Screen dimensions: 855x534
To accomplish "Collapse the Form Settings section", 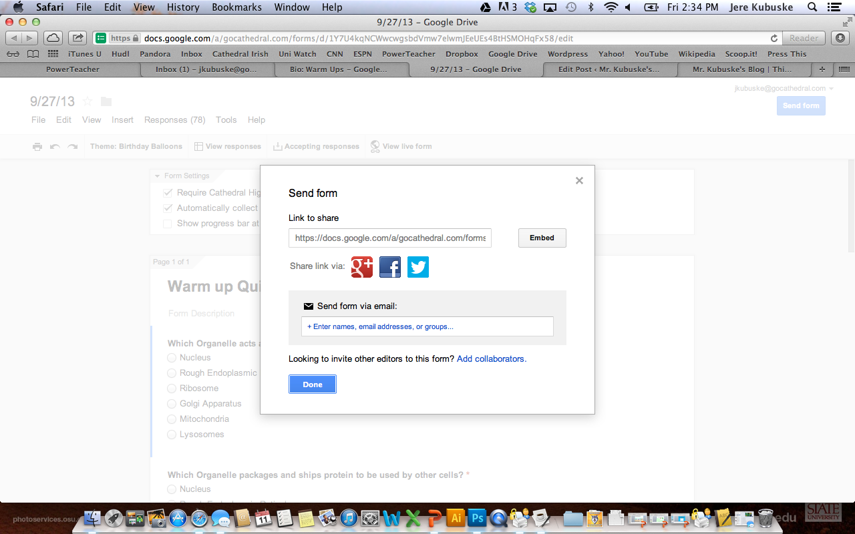I will pyautogui.click(x=158, y=176).
